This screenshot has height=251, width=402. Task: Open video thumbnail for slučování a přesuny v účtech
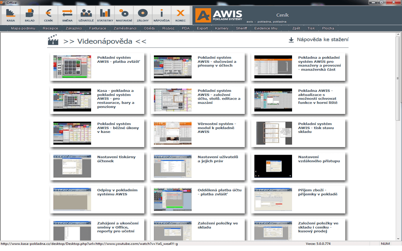coord(173,67)
